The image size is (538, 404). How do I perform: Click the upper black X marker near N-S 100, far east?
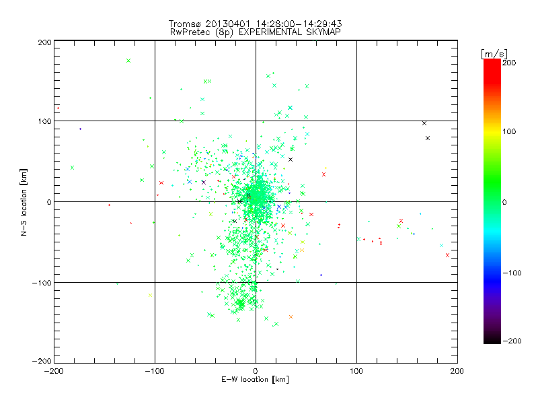pyautogui.click(x=424, y=123)
